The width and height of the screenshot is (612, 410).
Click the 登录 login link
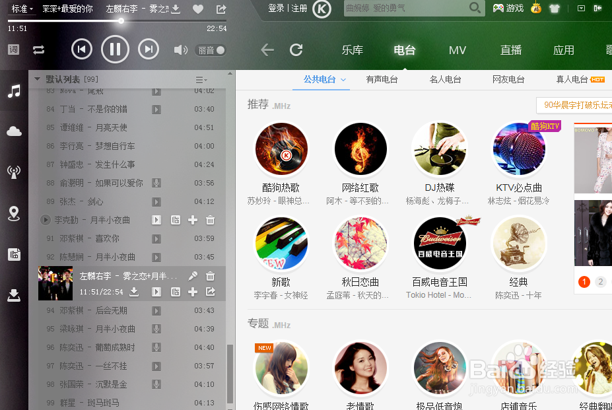point(277,8)
